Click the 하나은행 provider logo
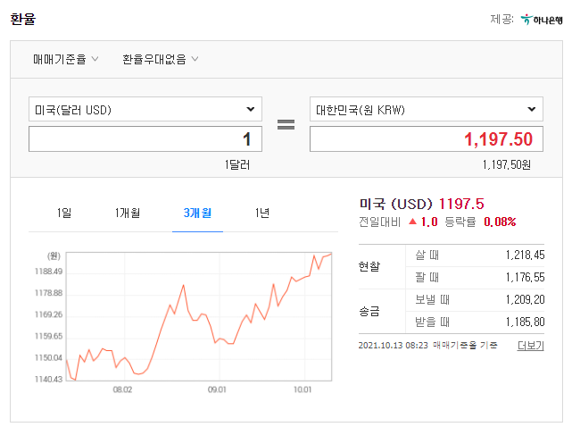 [542, 20]
